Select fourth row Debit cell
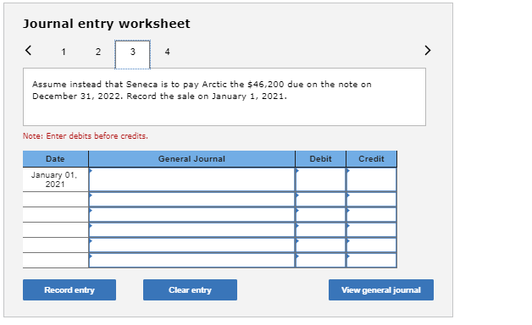 320,229
